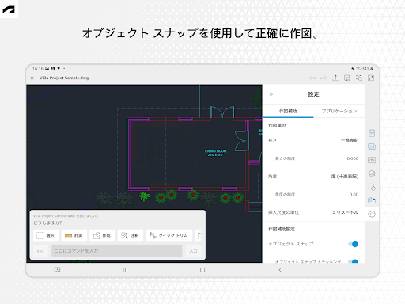Choose the 選択 select tool
This screenshot has width=405, height=304.
[x=46, y=235]
